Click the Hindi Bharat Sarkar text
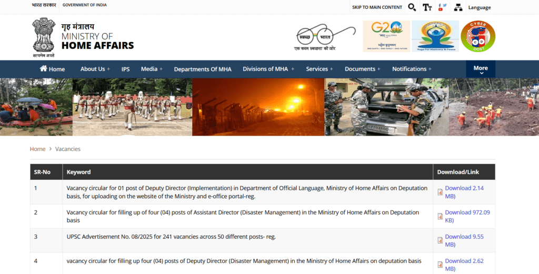Screen dimensions: 539x274 pos(44,5)
